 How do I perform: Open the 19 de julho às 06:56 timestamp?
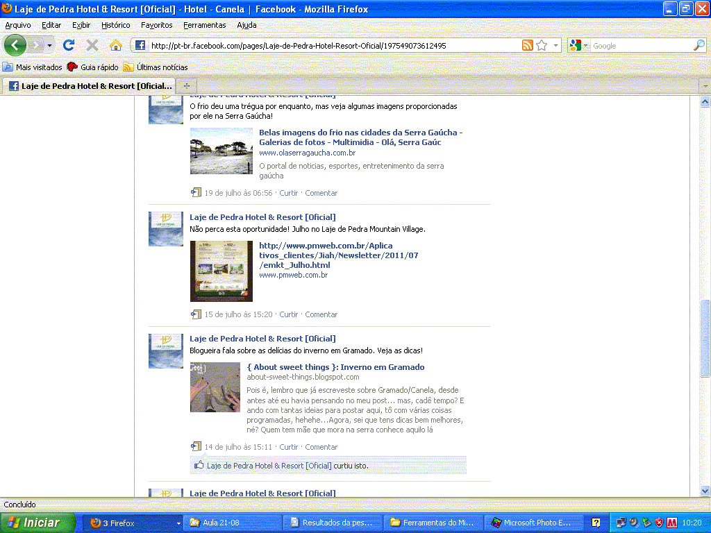(x=238, y=193)
